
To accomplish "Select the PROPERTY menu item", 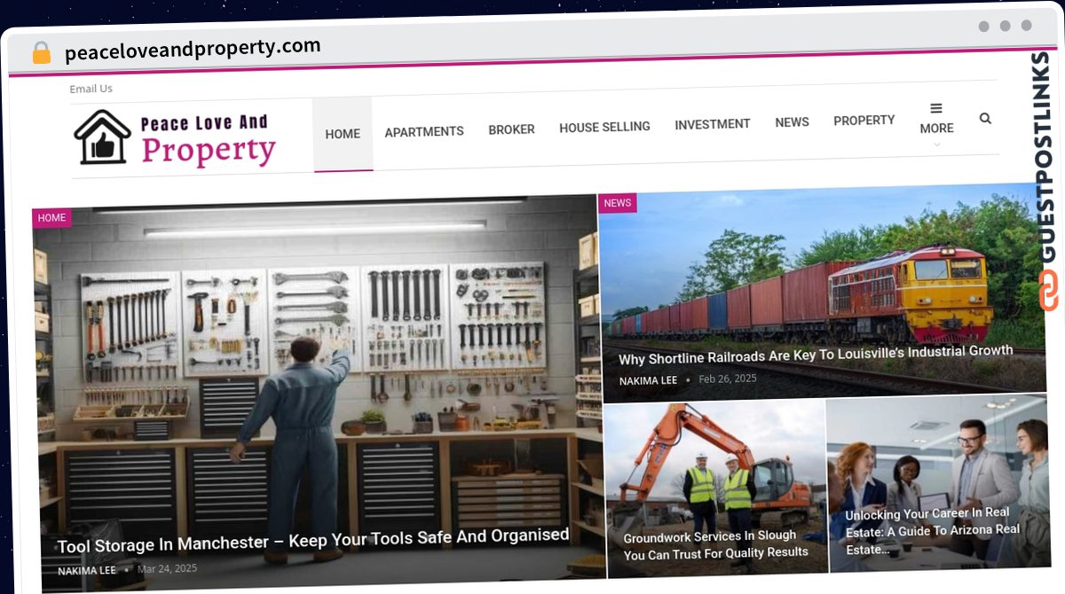I will point(864,121).
